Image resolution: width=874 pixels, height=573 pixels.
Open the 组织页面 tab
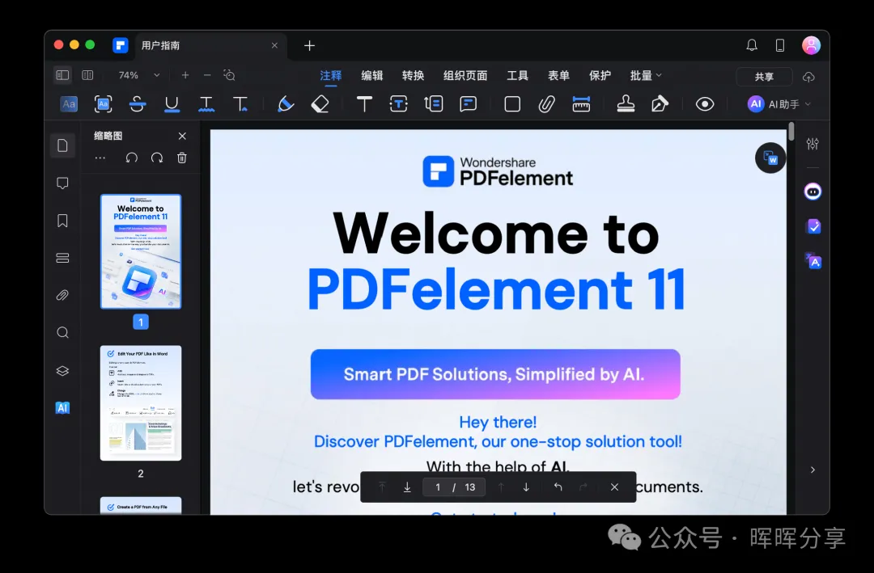[465, 76]
